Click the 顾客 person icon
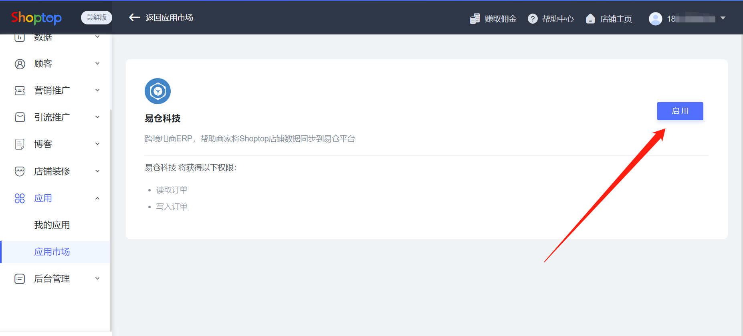Viewport: 743px width, 336px height. click(20, 64)
